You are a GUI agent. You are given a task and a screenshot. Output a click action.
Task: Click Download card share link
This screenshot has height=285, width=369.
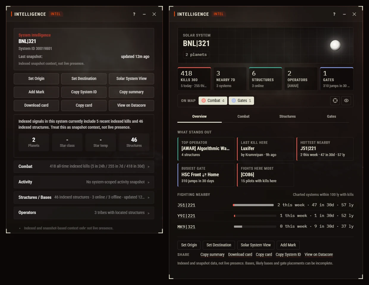point(240,255)
